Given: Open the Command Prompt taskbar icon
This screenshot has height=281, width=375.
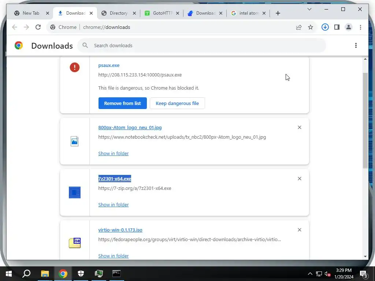Looking at the screenshot, I should pos(117,274).
